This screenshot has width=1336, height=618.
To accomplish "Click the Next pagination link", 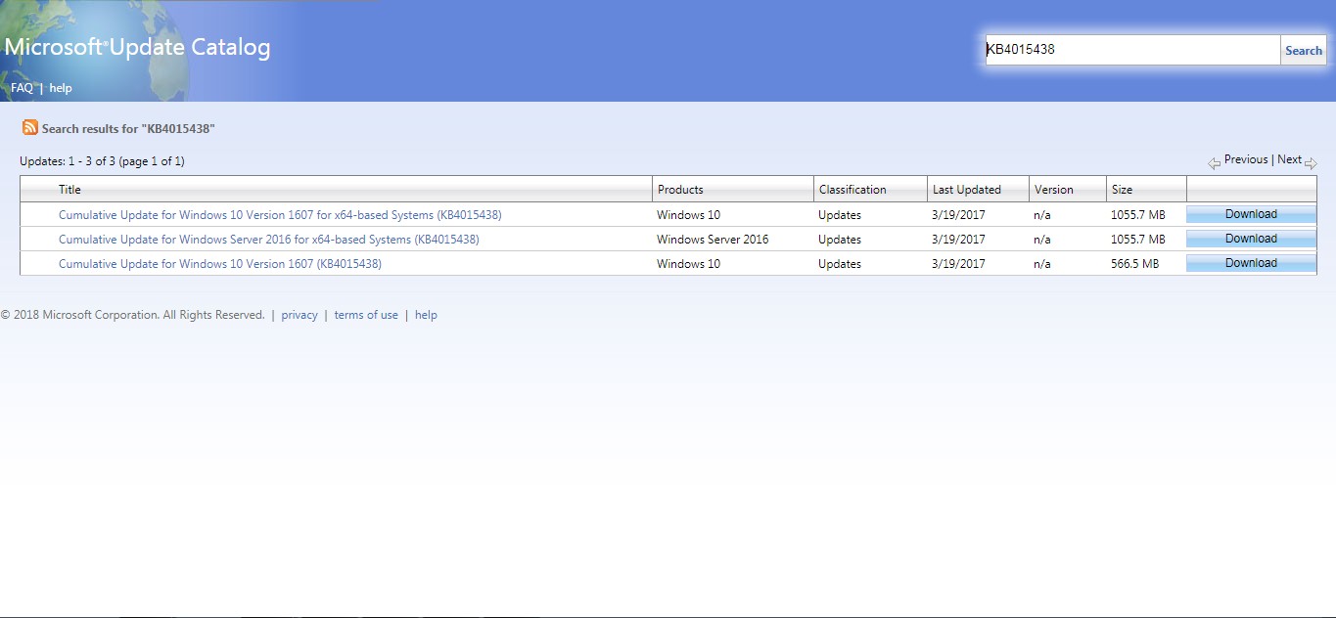I will tap(1290, 159).
